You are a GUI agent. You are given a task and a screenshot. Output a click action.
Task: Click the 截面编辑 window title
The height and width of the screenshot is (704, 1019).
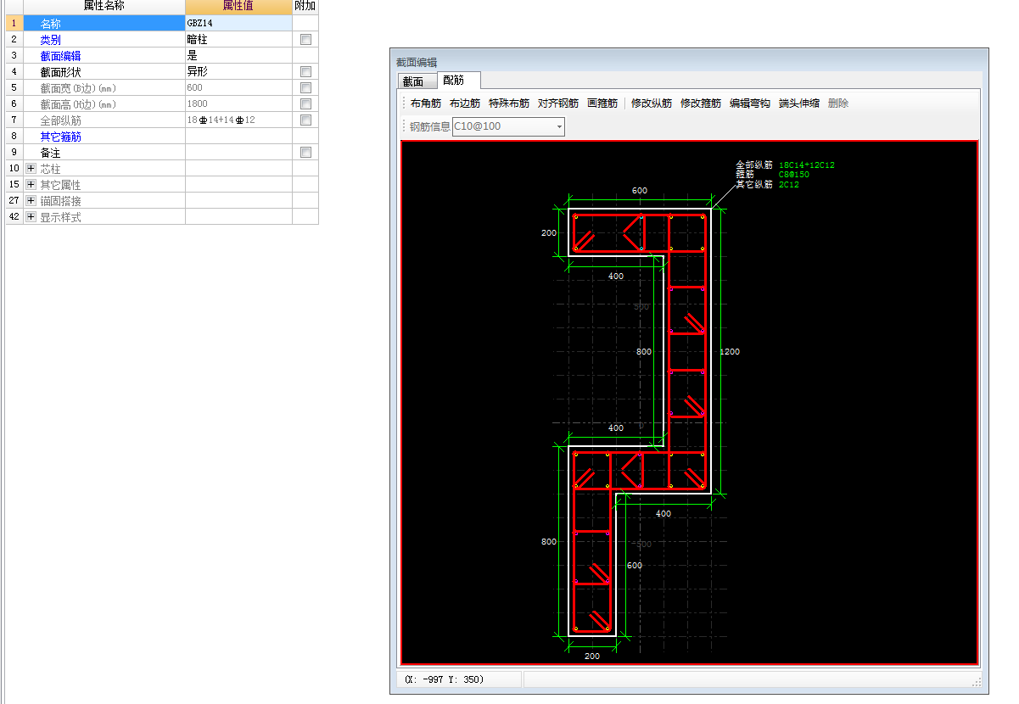click(x=417, y=62)
